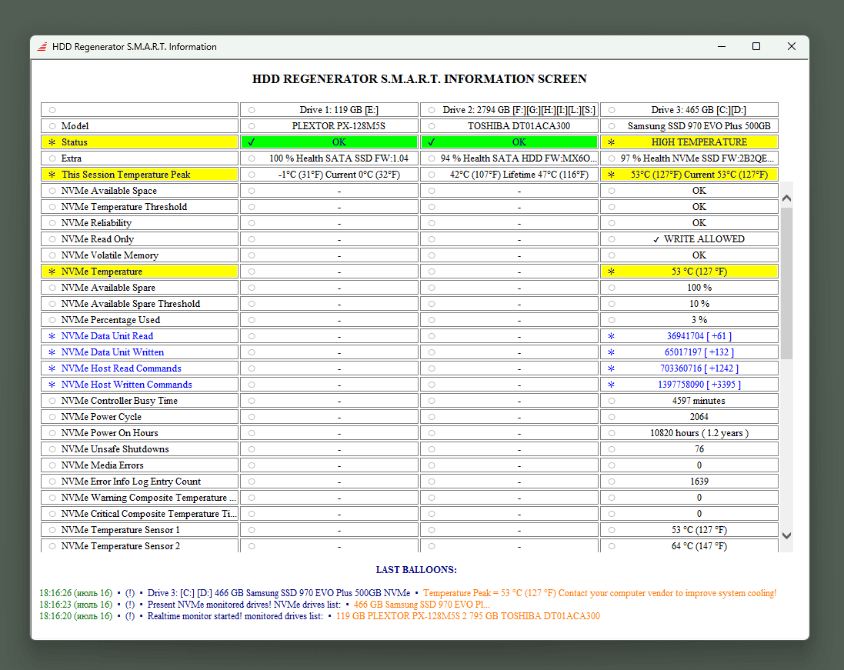Select radio circle beside NVMe Media Errors
The height and width of the screenshot is (670, 844).
[52, 465]
